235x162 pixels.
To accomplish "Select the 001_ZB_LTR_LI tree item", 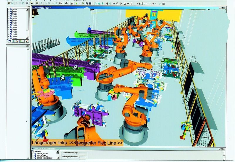I will pos(43,156).
